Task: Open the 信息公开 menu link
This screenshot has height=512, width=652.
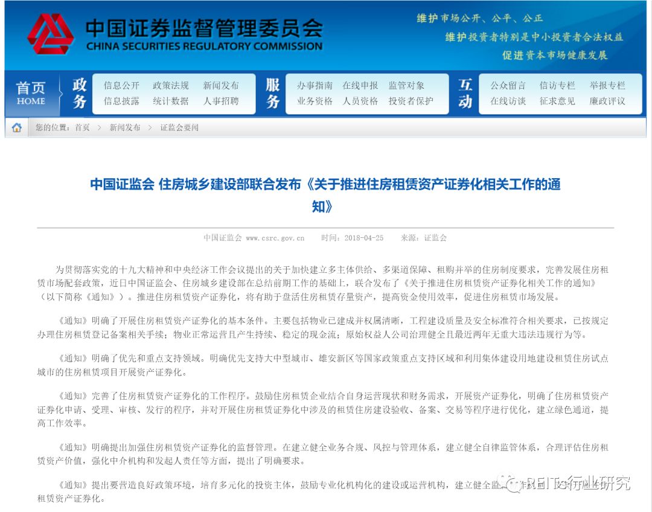Action: point(121,86)
